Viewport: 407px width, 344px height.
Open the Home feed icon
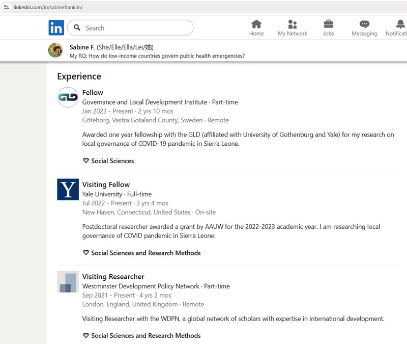pos(256,24)
